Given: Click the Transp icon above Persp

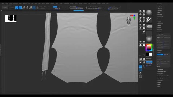Looking at the screenshot, I should [x=141, y=63].
